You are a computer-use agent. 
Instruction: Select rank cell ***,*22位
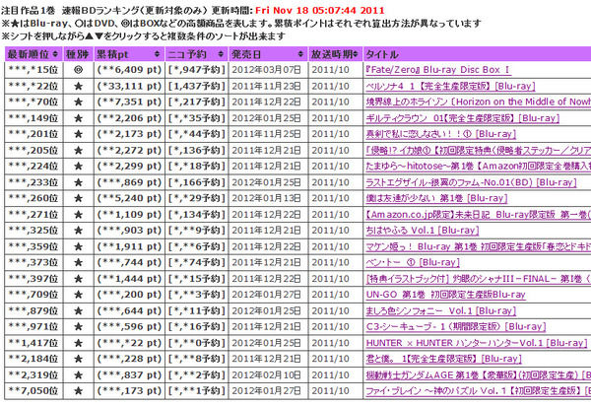33,86
